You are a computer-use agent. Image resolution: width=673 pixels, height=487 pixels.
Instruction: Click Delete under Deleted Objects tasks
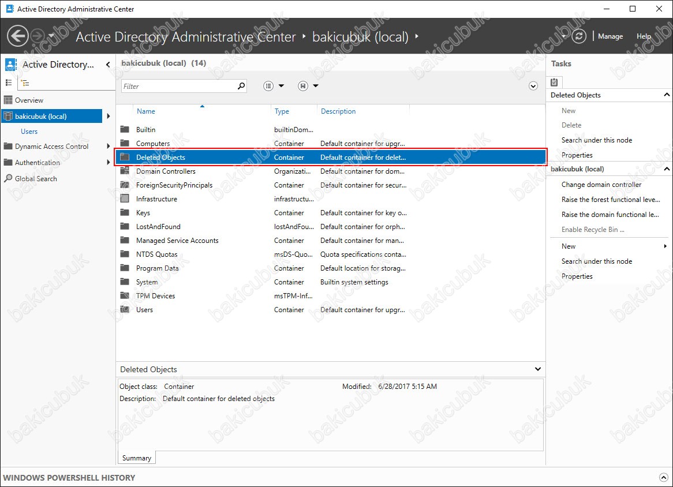point(571,125)
